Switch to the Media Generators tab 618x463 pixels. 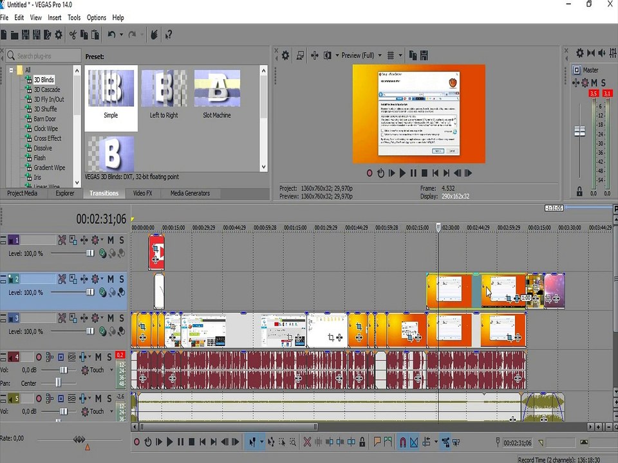point(190,194)
